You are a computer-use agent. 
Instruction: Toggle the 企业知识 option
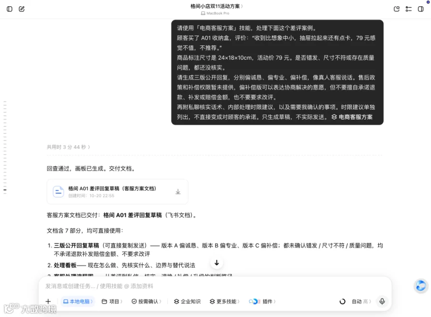[x=187, y=301]
